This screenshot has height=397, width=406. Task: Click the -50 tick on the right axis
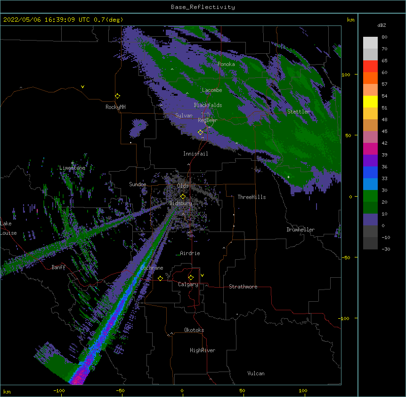346,257
